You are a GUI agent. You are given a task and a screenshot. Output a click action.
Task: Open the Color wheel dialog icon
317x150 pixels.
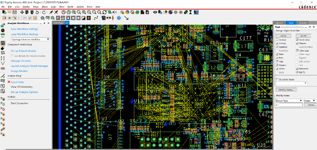pyautogui.click(x=127, y=12)
